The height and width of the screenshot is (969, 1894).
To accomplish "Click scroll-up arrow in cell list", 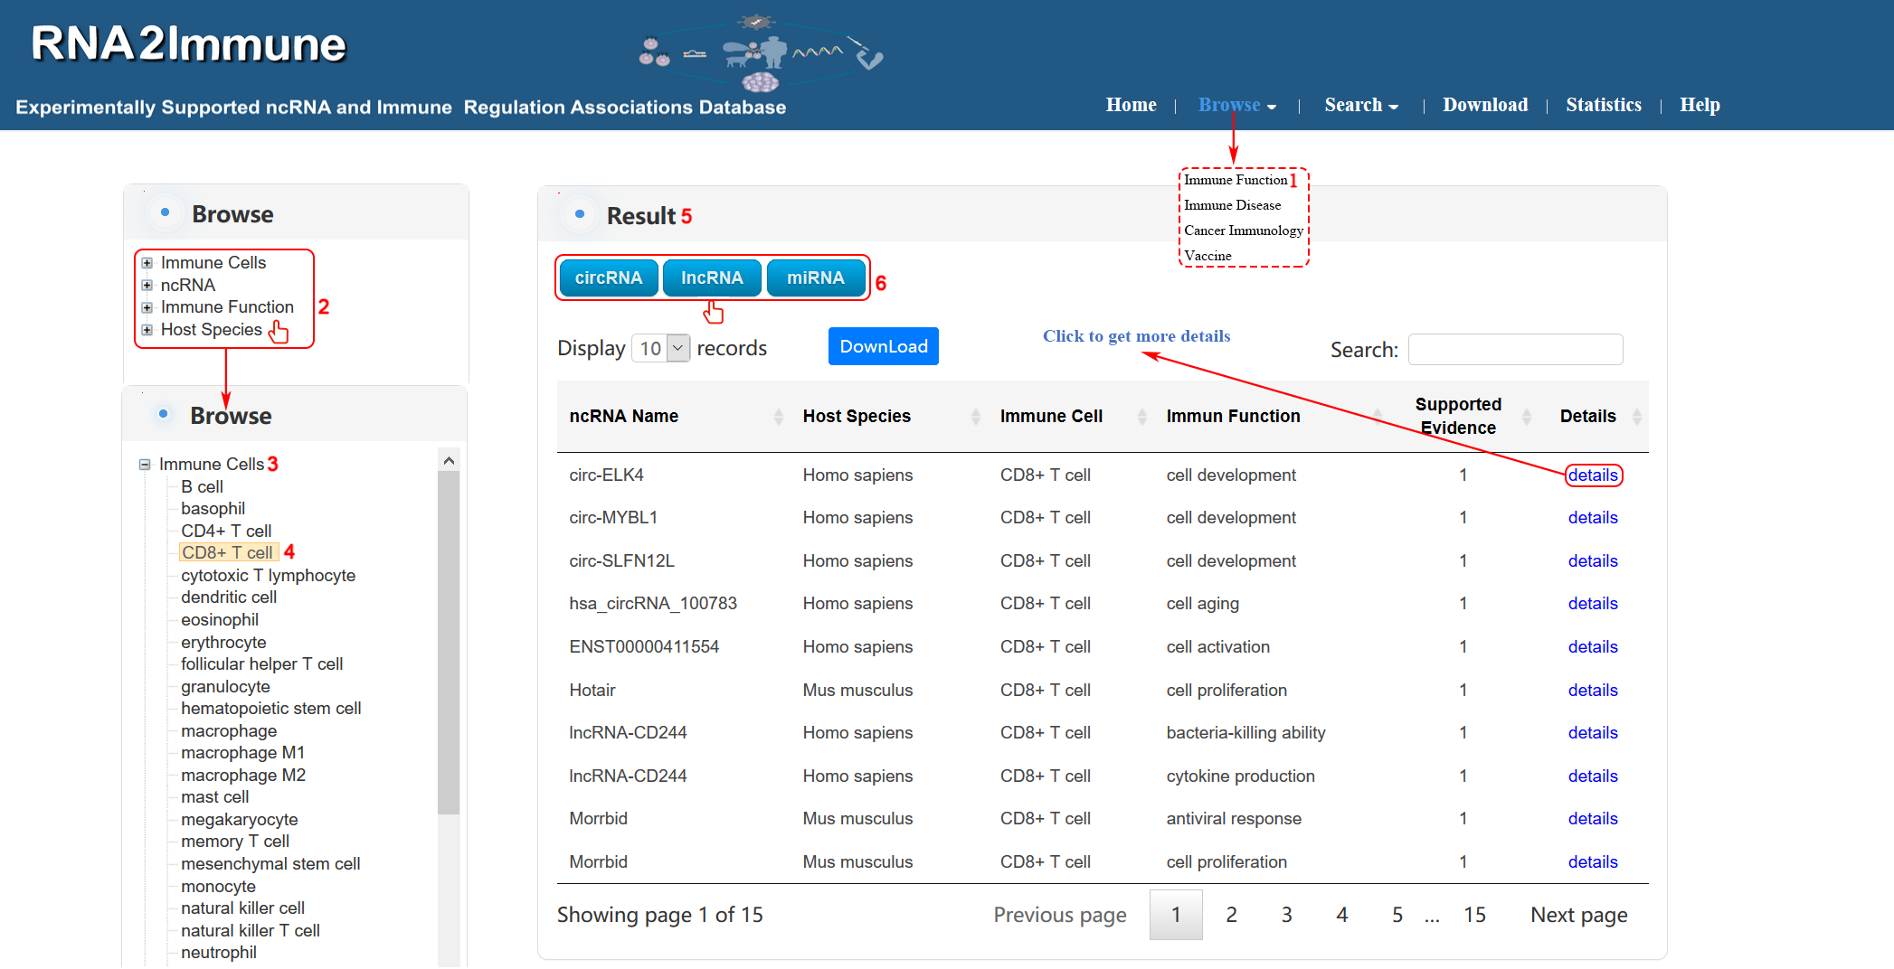I will click(x=449, y=461).
